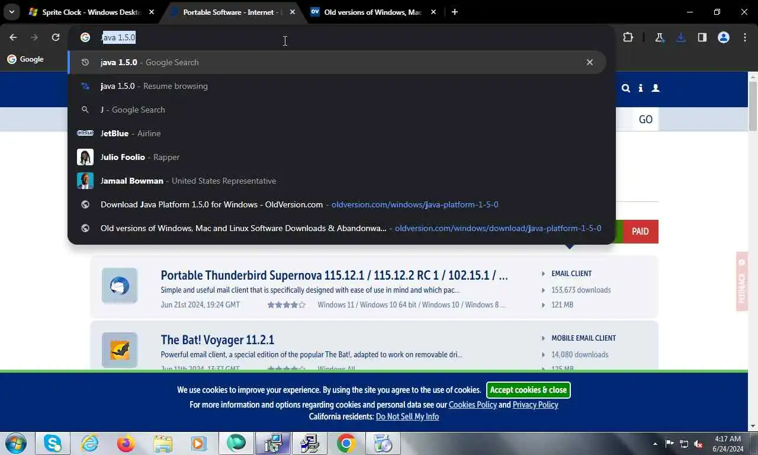Open Windows Media Player taskbar icon

(200, 443)
